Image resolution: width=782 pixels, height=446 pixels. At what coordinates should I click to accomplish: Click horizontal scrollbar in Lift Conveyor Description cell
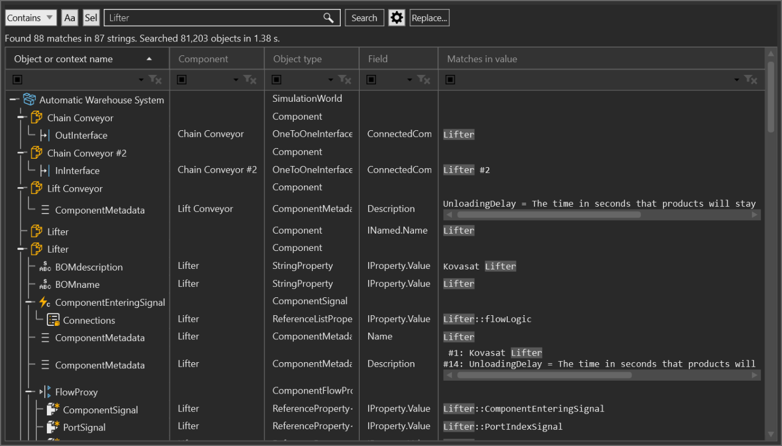point(549,215)
